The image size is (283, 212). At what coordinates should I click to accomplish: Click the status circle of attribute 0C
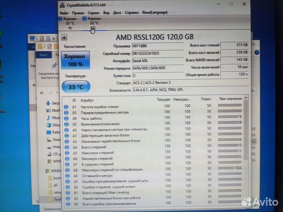coord(66,124)
